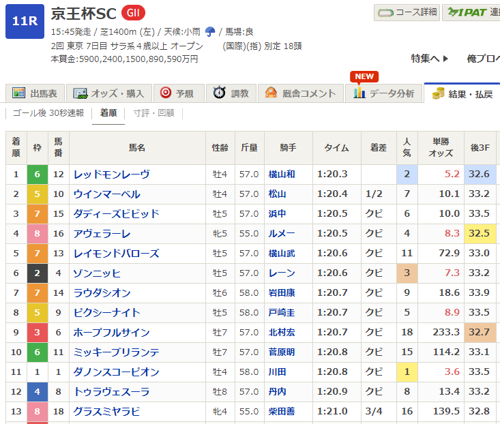Click the 厩舎コメント stable icon
Viewport: 500px width, 424px height.
pyautogui.click(x=271, y=93)
